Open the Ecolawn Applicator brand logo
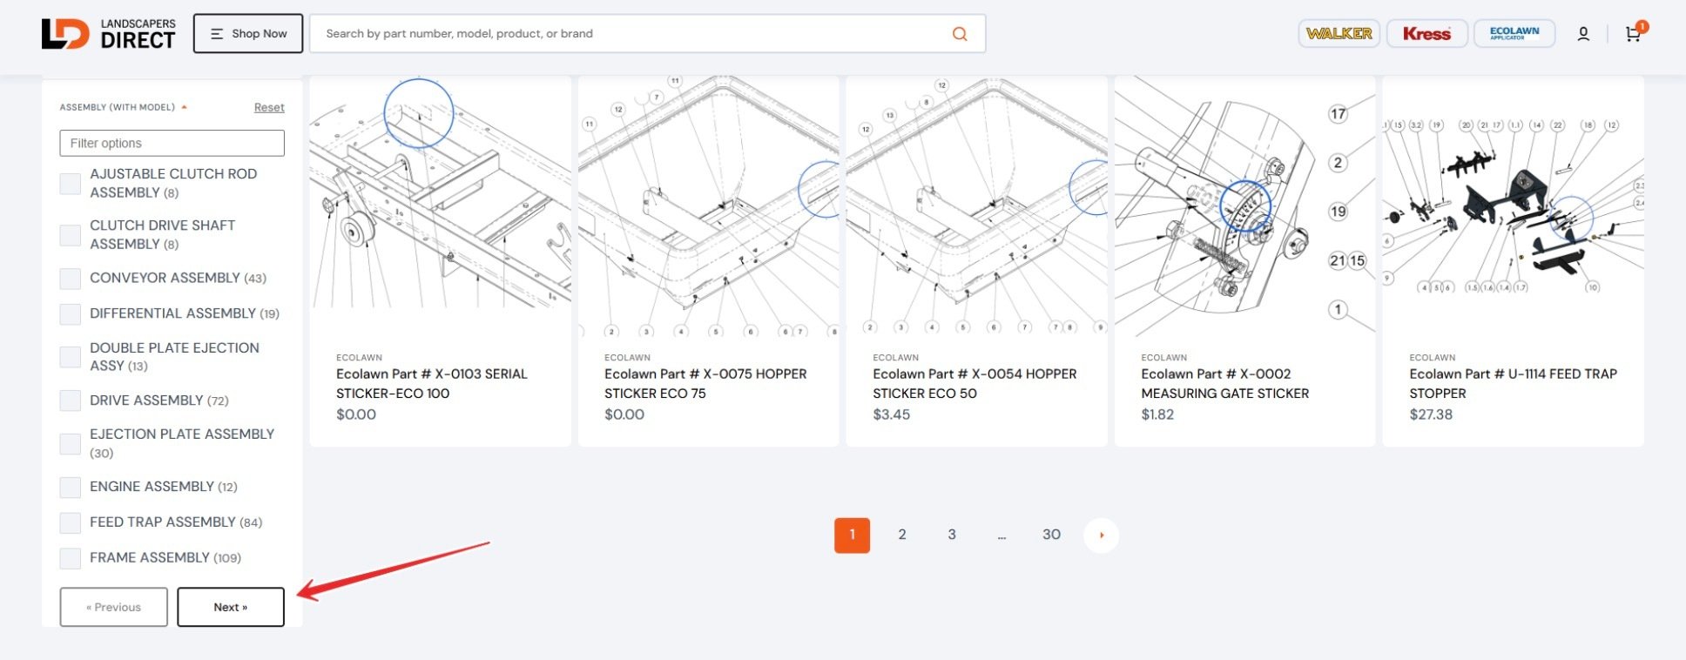The height and width of the screenshot is (660, 1686). (x=1514, y=34)
